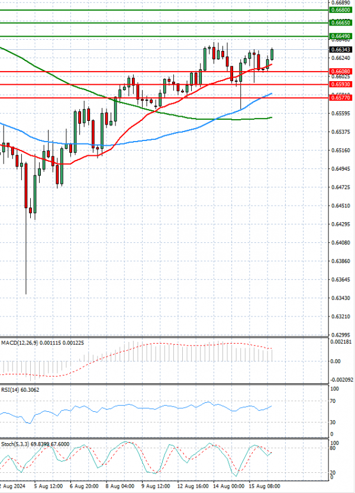Click the 0.63430 price axis value
355x493 pixels.
[341, 297]
